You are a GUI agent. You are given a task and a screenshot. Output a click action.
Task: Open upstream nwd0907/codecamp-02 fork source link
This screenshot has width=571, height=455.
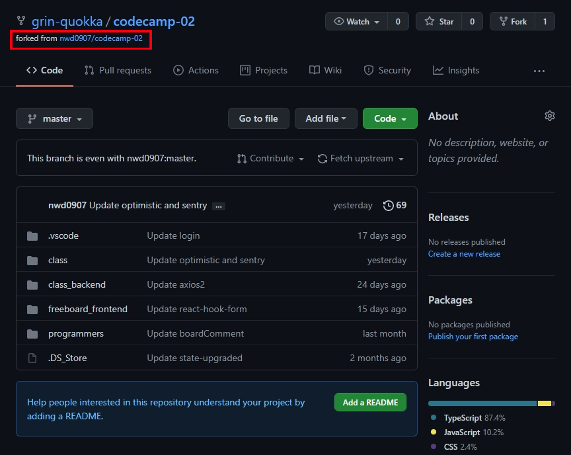tap(101, 38)
